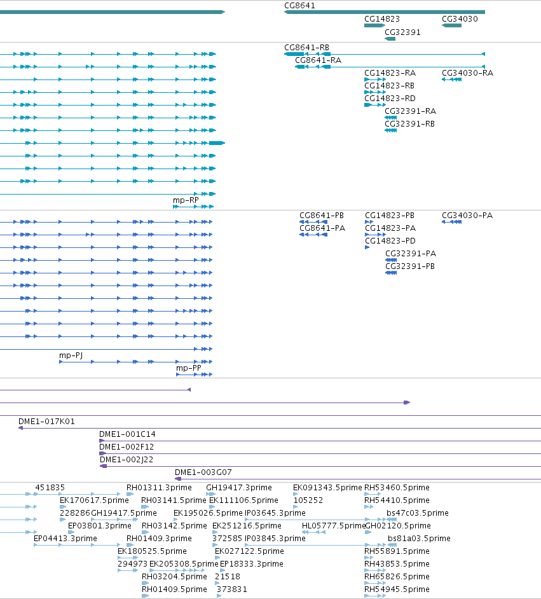
Task: Pick protein CG32391-PB
Action: 409,266
